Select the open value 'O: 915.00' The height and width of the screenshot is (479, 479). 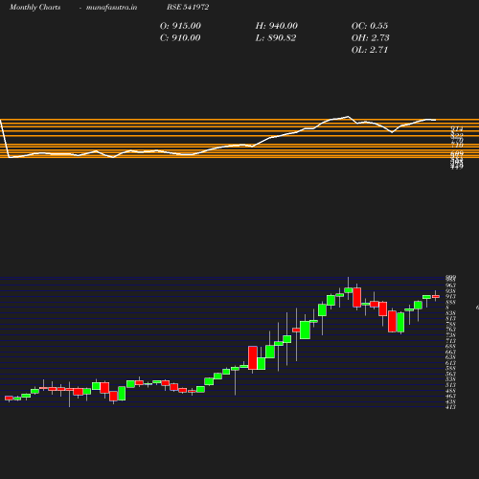(x=180, y=26)
